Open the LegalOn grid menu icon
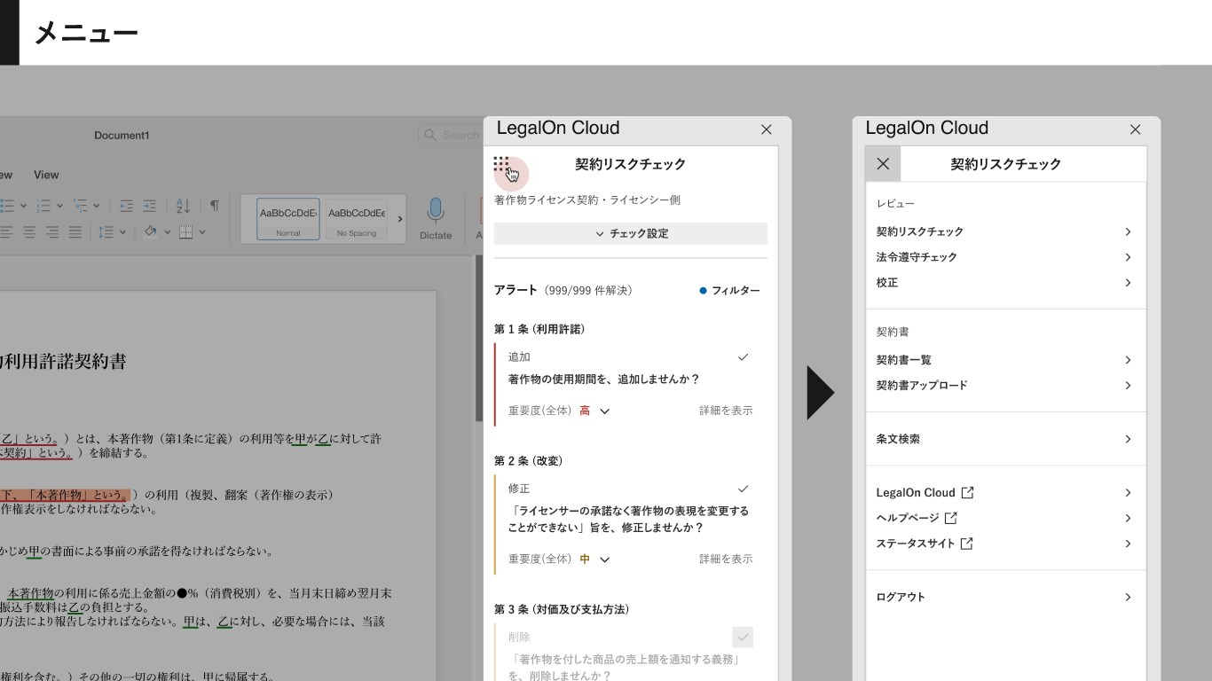This screenshot has height=681, width=1212. [x=502, y=165]
